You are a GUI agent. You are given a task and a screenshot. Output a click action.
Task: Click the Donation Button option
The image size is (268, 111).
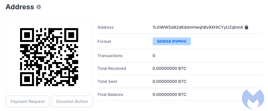[72, 101]
